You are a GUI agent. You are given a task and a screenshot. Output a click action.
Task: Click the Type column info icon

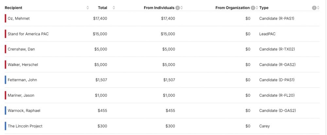[x=314, y=8]
